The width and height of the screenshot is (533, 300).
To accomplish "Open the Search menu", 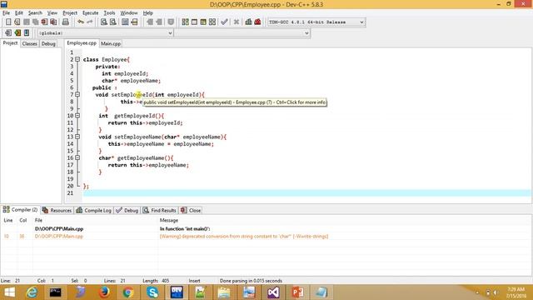I will coord(35,13).
